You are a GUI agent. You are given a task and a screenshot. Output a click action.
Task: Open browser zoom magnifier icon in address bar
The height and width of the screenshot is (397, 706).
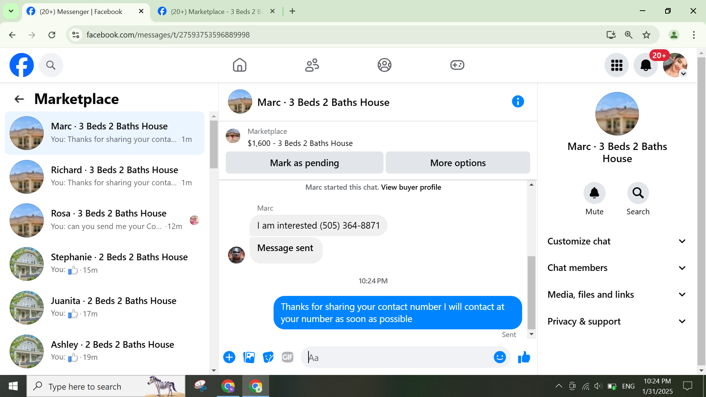(x=629, y=35)
